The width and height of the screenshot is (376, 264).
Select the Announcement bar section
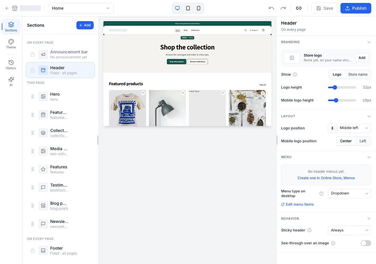click(61, 54)
